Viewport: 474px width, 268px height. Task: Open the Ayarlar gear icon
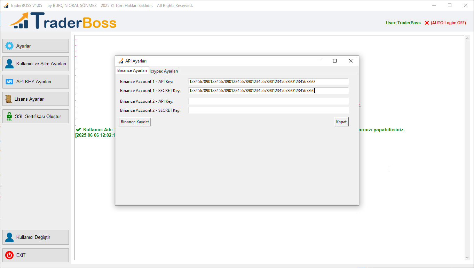[9, 45]
